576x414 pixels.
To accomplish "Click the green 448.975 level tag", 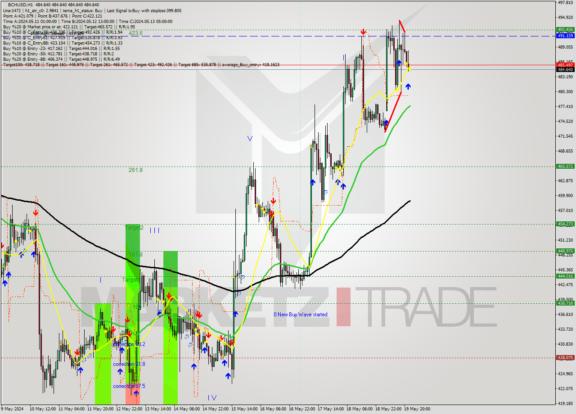I will pyautogui.click(x=565, y=251).
